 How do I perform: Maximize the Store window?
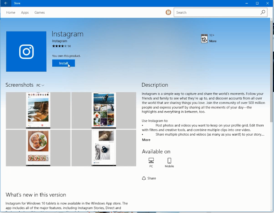(257, 3)
